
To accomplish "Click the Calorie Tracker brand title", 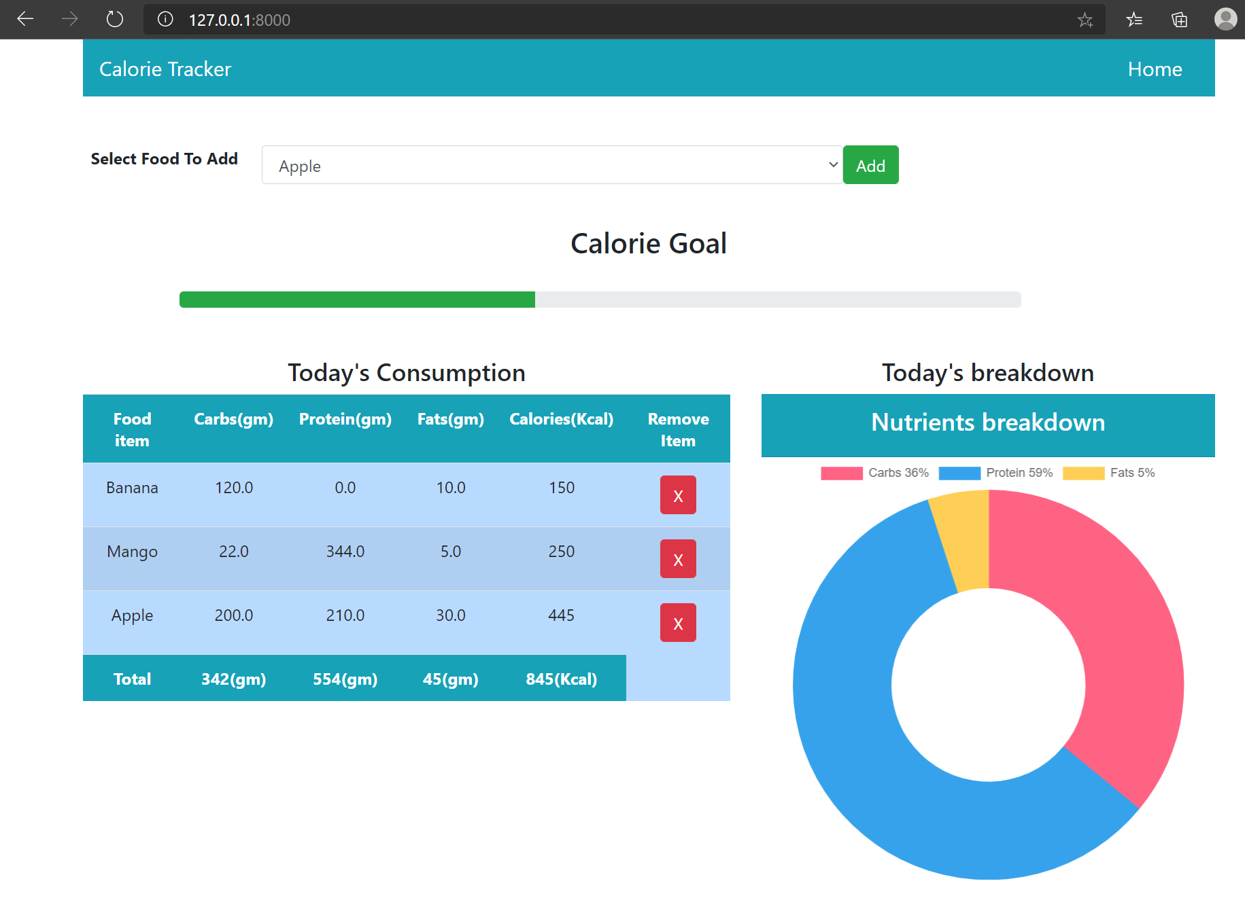I will click(165, 68).
